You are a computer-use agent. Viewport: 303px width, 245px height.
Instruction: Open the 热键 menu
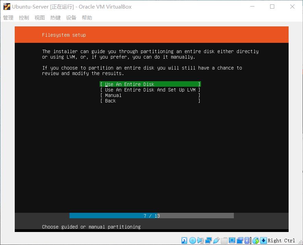55,17
